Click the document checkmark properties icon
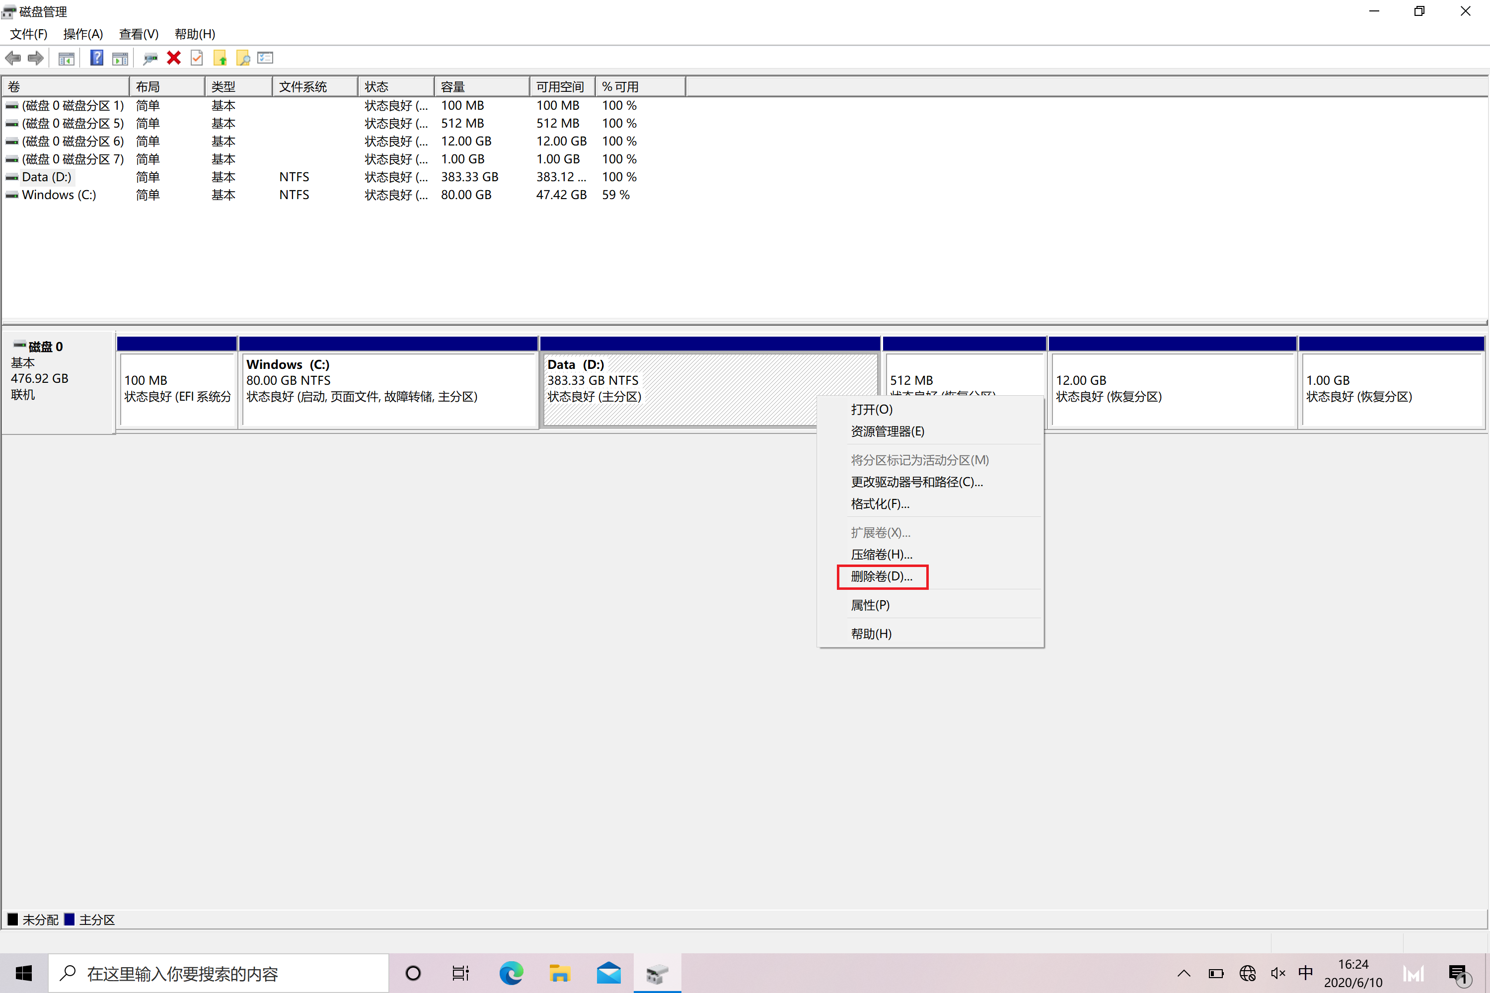The width and height of the screenshot is (1490, 993). tap(197, 58)
